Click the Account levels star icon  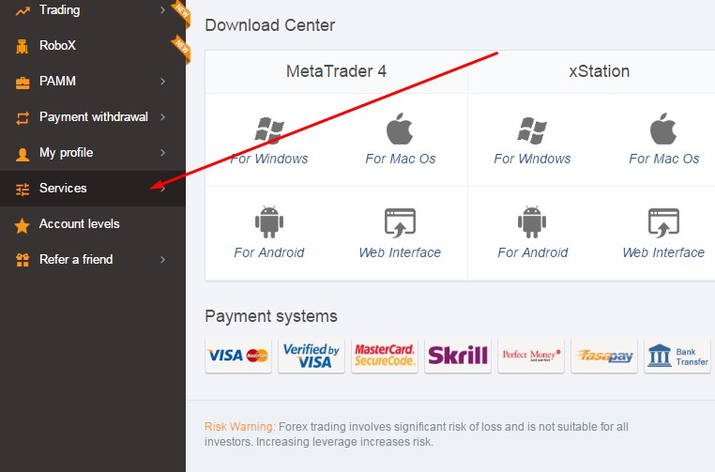pyautogui.click(x=22, y=225)
